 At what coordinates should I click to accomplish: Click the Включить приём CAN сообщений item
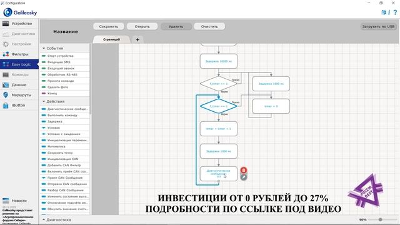[x=65, y=171]
